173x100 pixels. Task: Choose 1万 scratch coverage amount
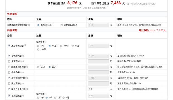55,97
